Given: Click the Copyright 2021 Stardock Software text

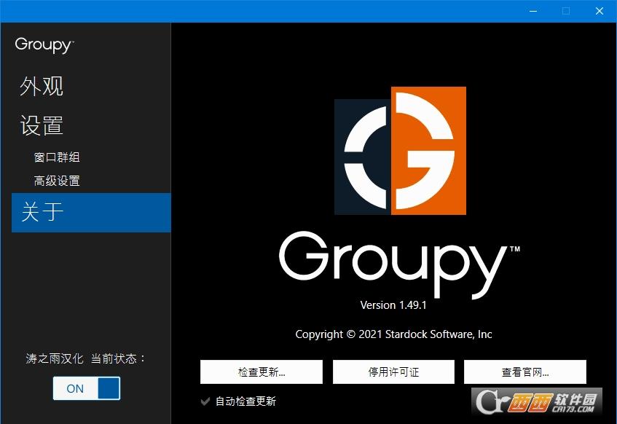Looking at the screenshot, I should click(x=393, y=334).
